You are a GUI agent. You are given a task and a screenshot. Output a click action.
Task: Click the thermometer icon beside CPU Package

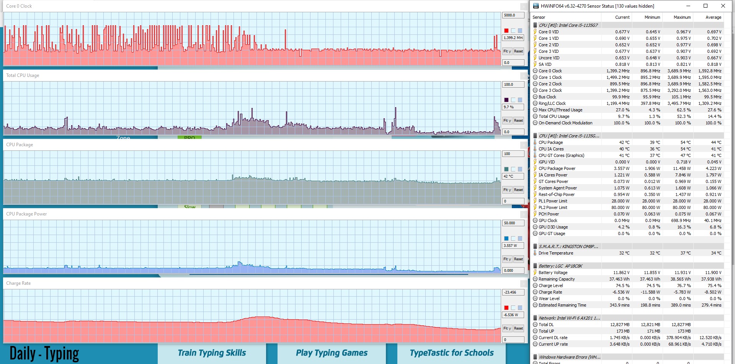[x=535, y=142]
